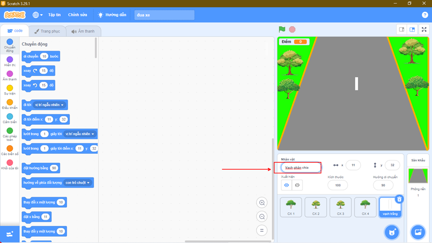Select the stage backdrop thumbnail
Image resolution: width=432 pixels, height=243 pixels.
(x=418, y=176)
